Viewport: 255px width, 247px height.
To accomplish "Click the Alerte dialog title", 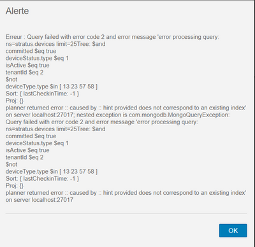I will click(x=17, y=11).
